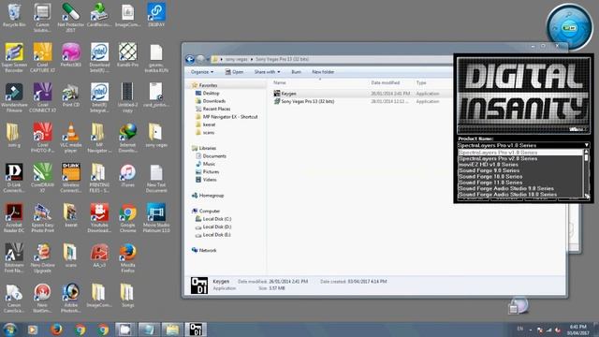Pick Sound Forge Audio Studio 9.0 Series

coord(520,188)
